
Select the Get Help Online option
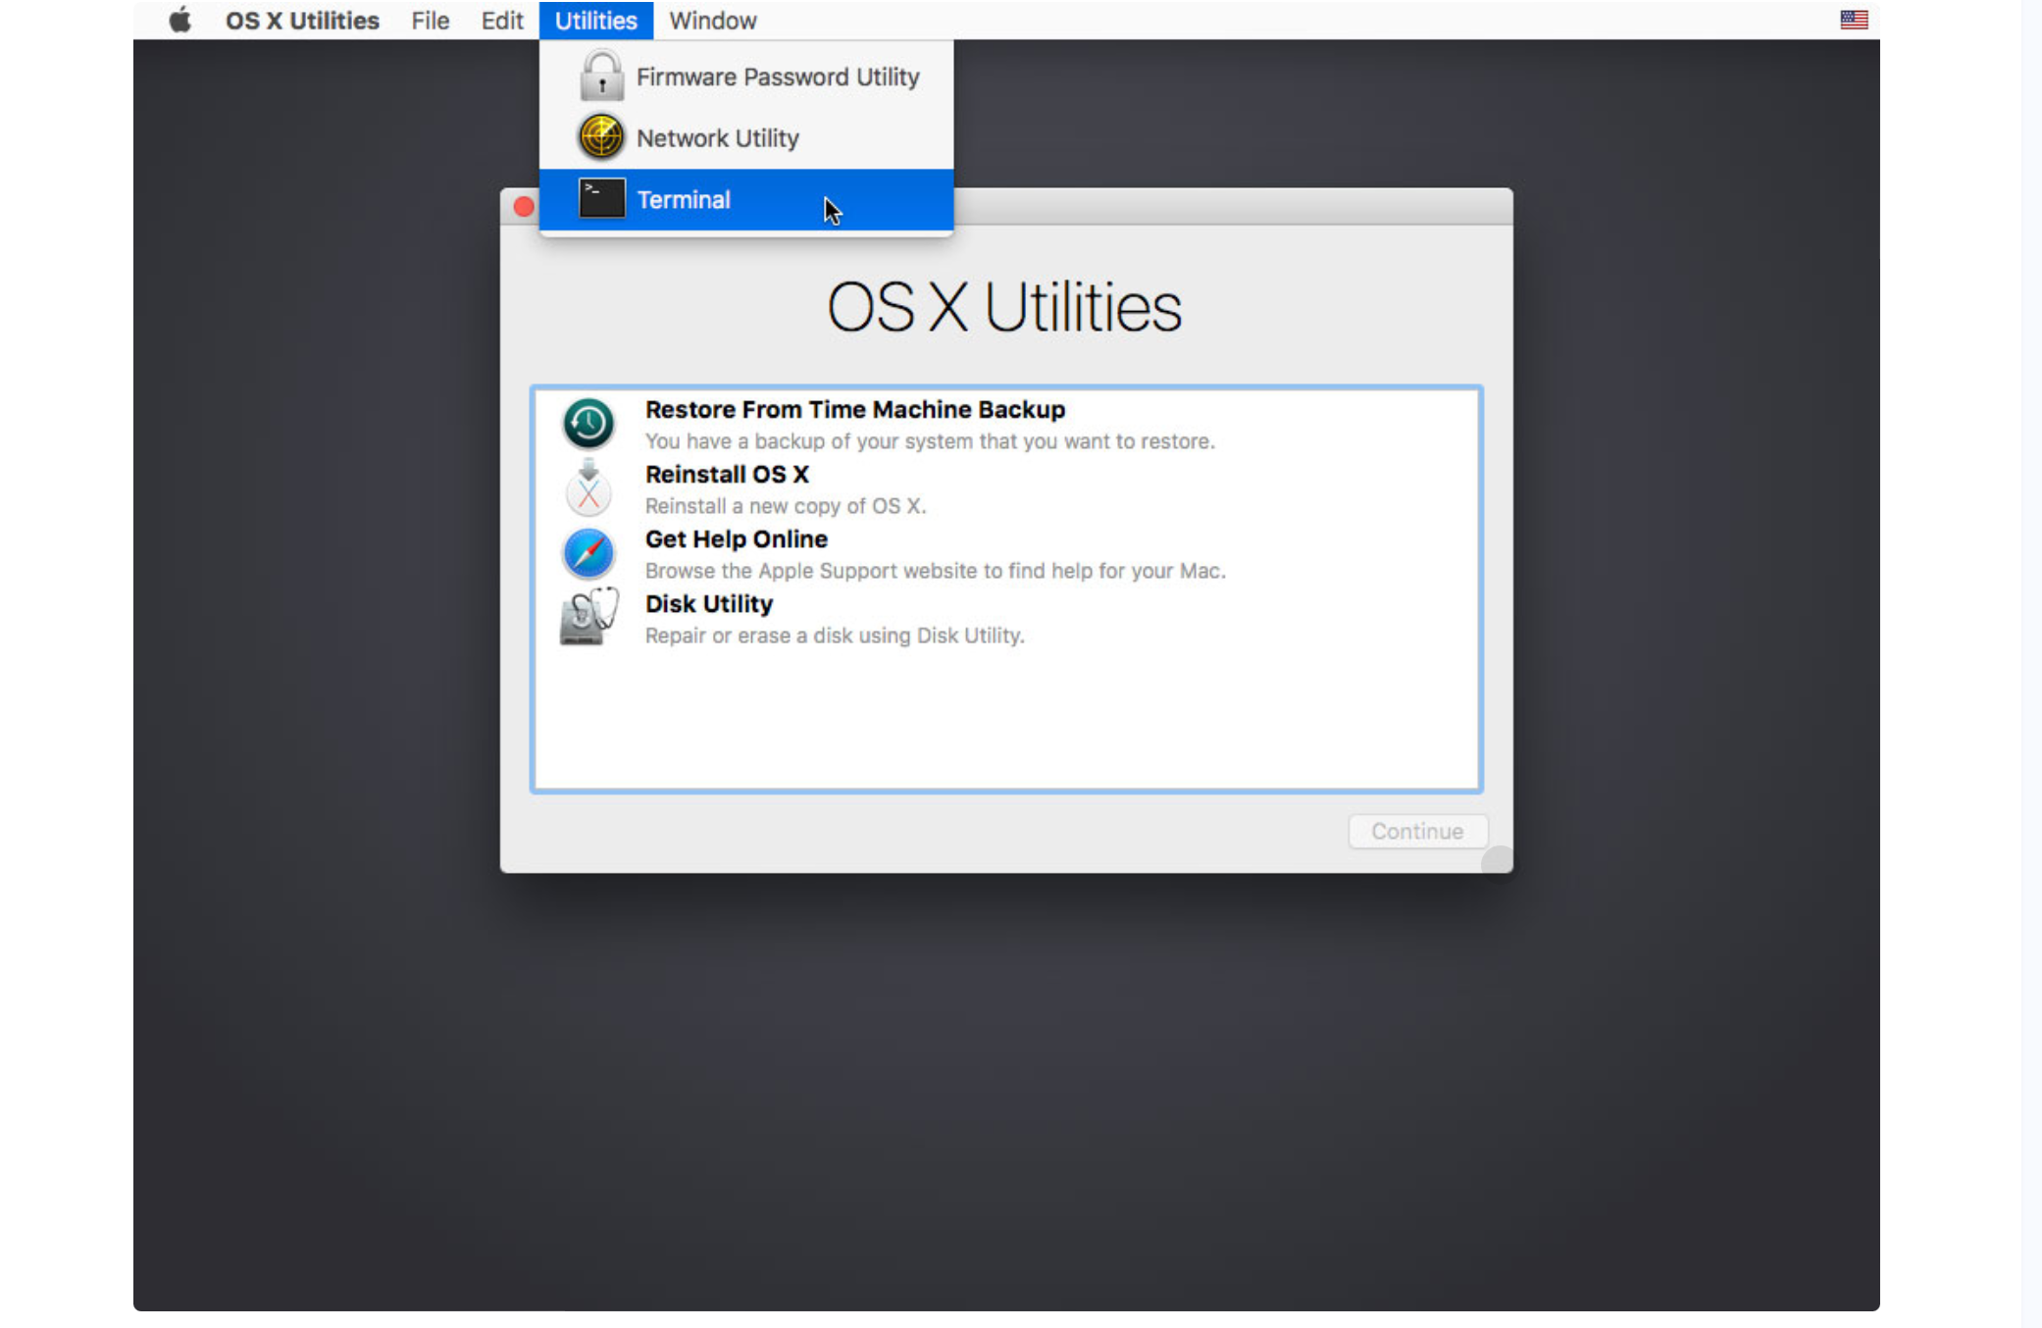(736, 539)
